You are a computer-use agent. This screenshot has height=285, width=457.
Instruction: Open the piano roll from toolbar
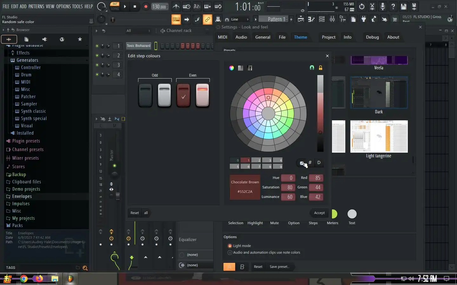pyautogui.click(x=311, y=19)
